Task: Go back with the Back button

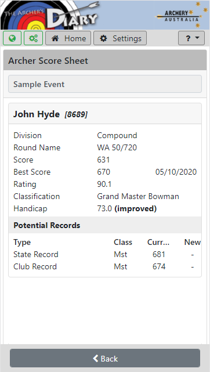Action: pyautogui.click(x=105, y=358)
